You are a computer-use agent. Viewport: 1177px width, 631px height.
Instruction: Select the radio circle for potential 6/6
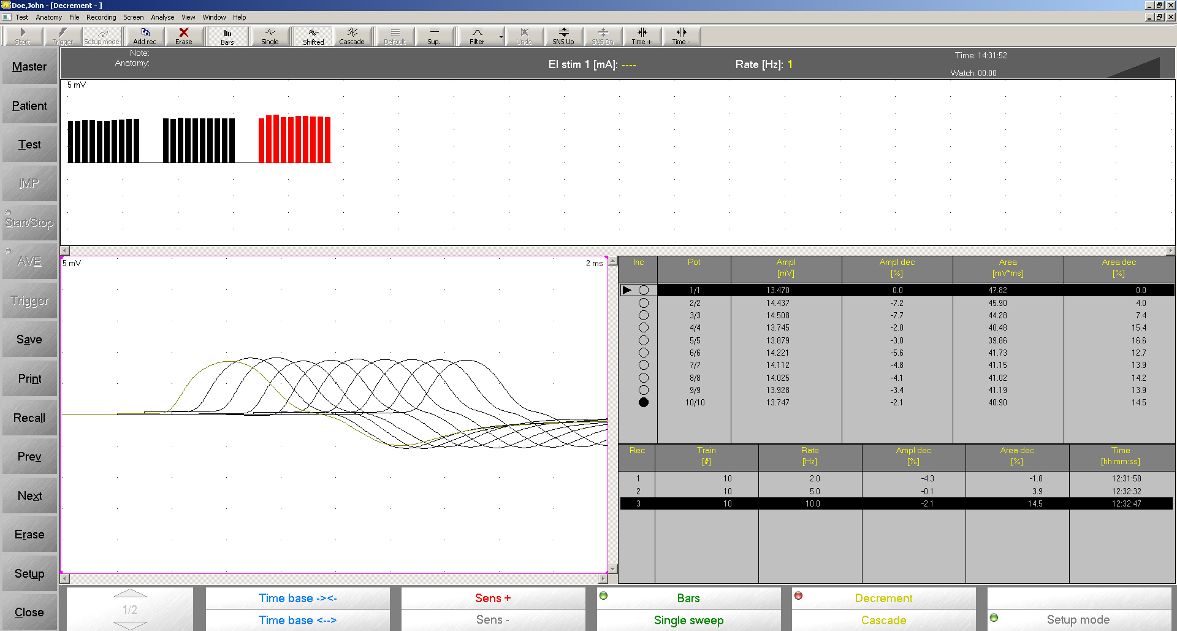[x=644, y=353]
